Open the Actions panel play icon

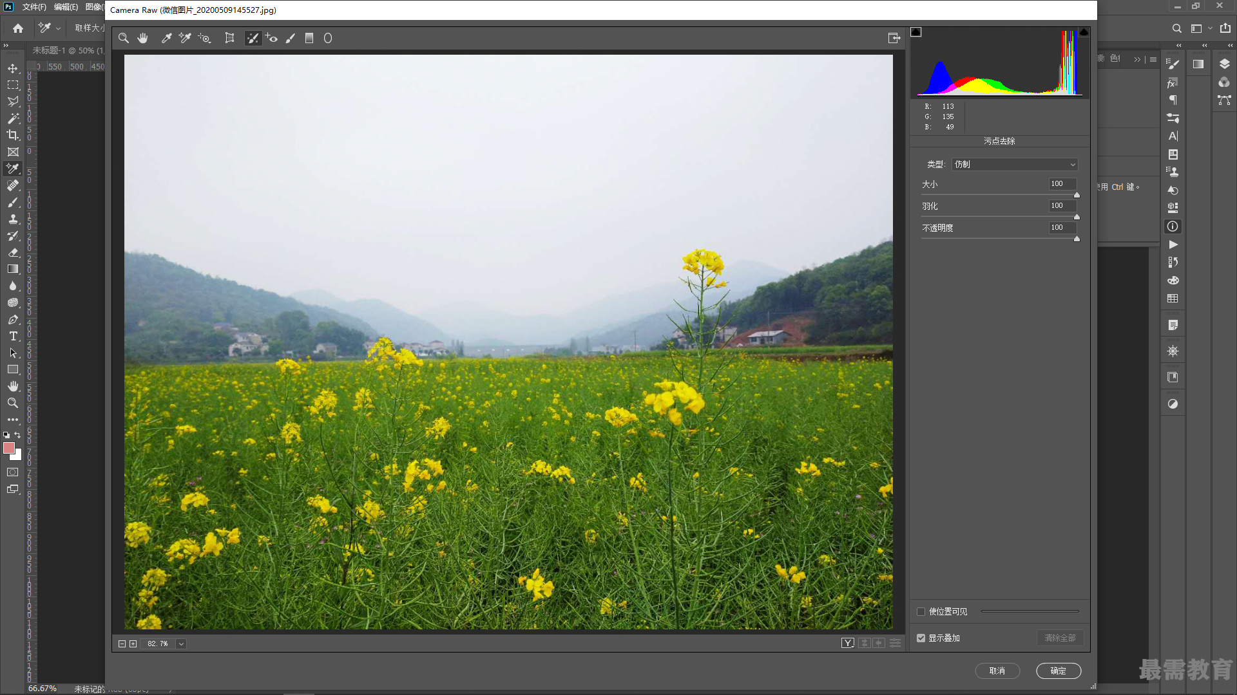pos(1173,245)
